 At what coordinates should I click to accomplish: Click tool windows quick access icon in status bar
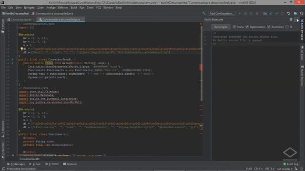click(3, 169)
